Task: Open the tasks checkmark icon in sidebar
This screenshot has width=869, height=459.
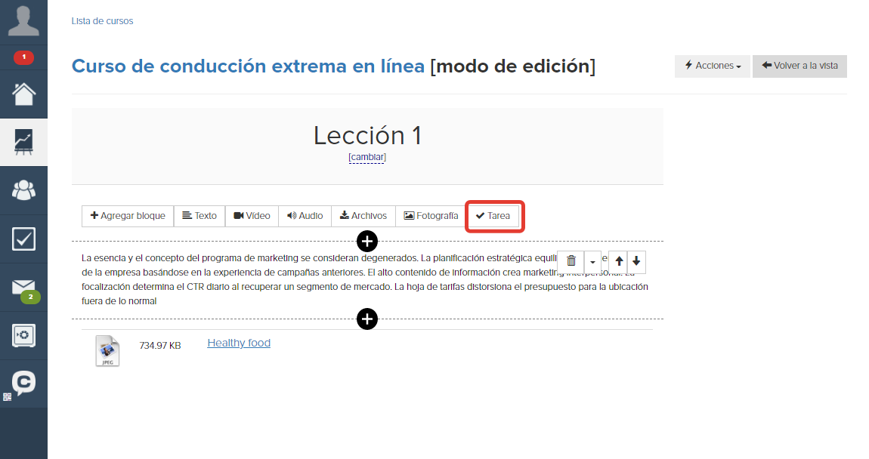Action: [x=24, y=239]
